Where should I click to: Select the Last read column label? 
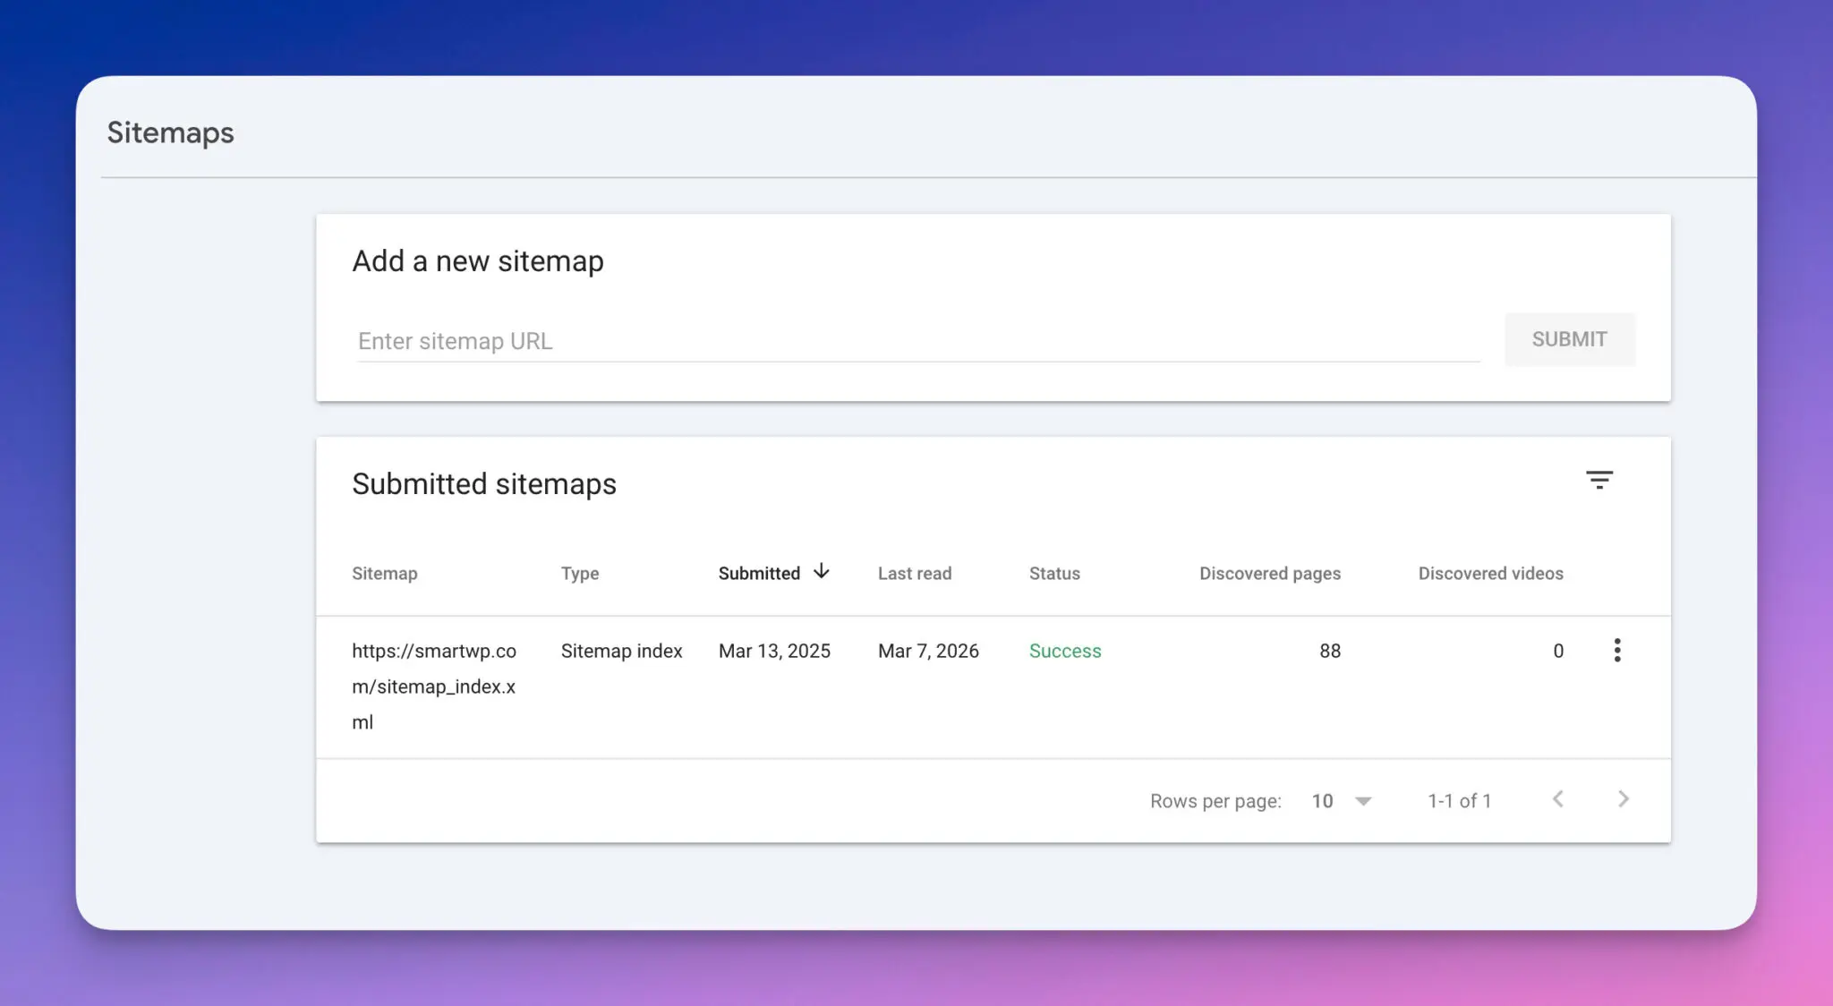point(915,573)
